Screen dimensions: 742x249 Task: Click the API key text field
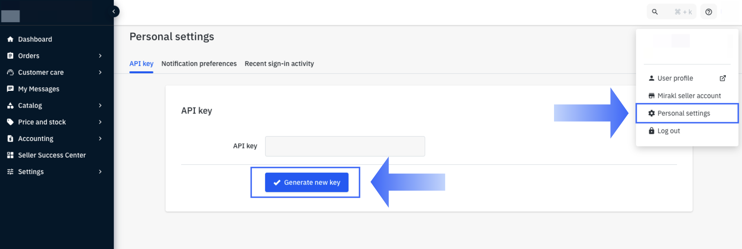point(345,146)
